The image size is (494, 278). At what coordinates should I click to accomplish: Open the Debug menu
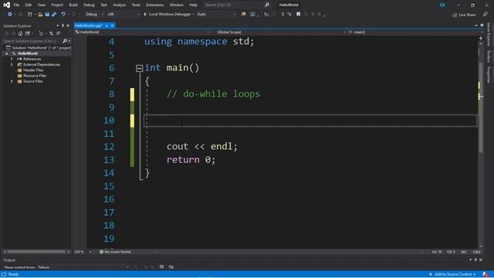pyautogui.click(x=89, y=5)
